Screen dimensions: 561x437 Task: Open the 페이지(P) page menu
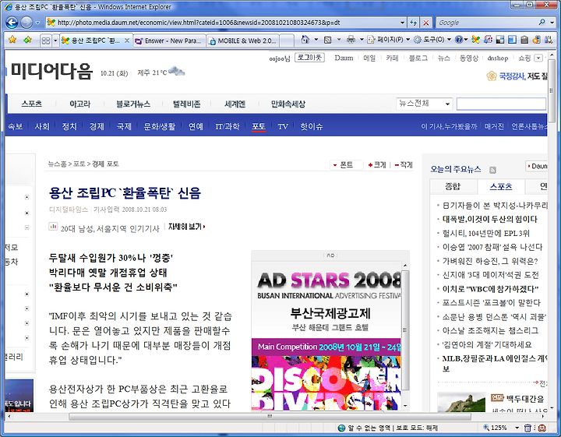click(388, 40)
